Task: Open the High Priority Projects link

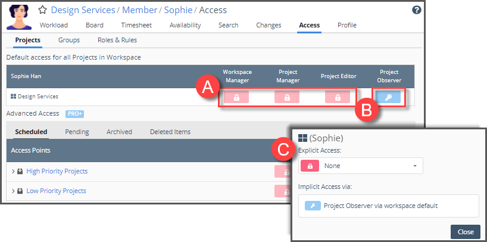Action: pyautogui.click(x=57, y=172)
